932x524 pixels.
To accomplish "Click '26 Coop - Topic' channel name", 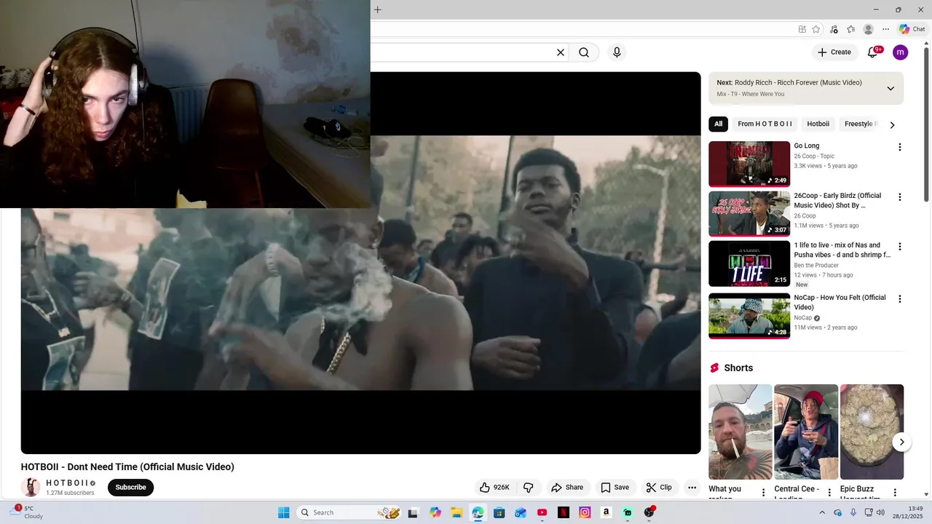I will 814,156.
